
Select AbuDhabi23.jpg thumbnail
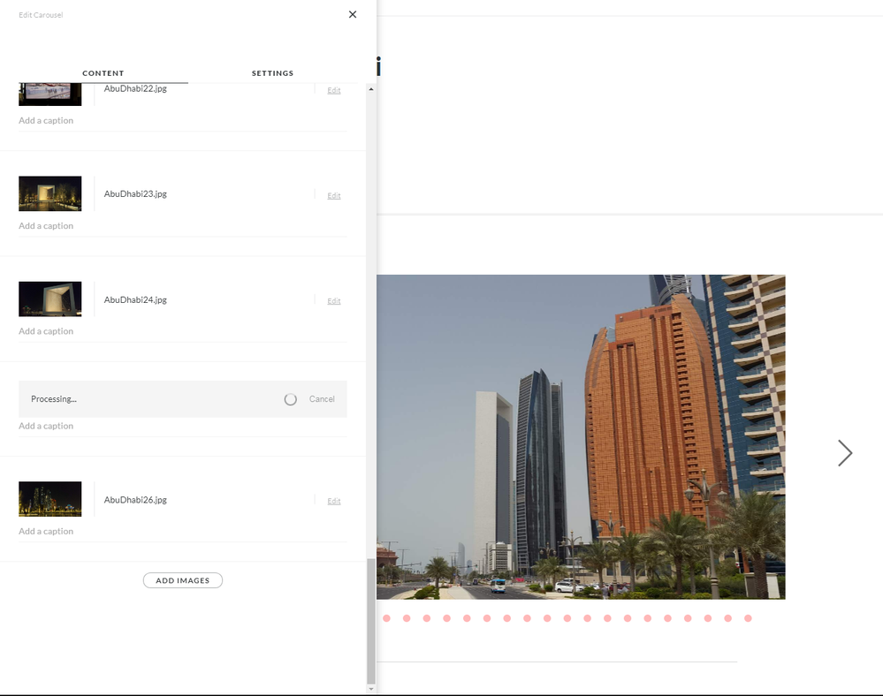(50, 193)
